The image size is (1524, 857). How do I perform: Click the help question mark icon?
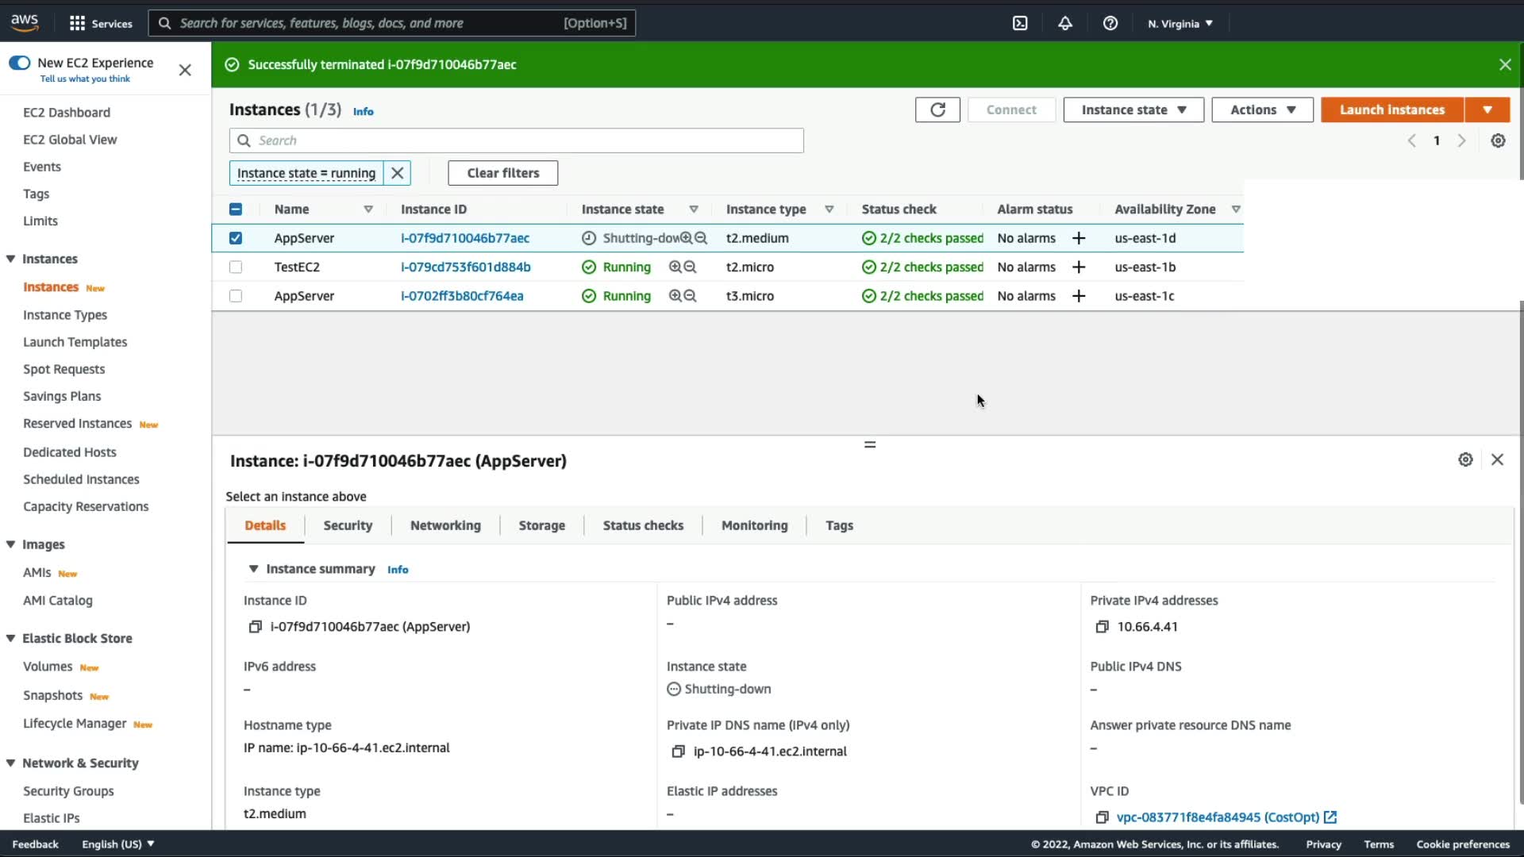[x=1110, y=23]
